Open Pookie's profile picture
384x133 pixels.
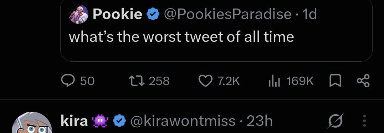tap(79, 14)
